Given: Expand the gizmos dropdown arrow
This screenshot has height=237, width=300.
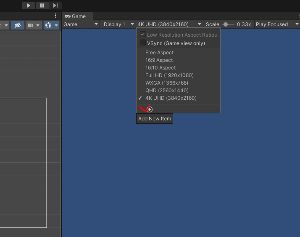Looking at the screenshot, I should pyautogui.click(x=56, y=25).
